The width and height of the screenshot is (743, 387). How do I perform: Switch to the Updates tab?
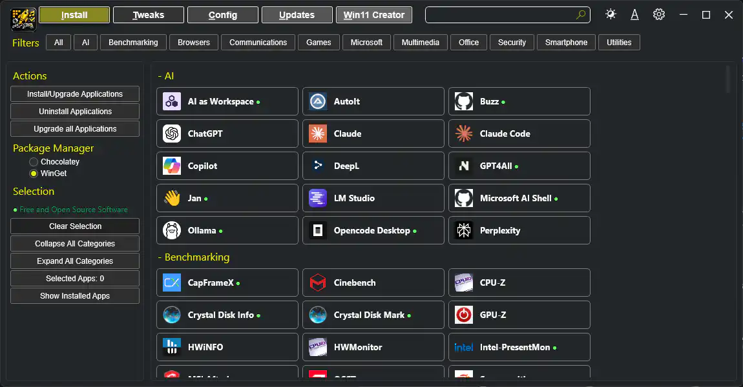(x=297, y=15)
